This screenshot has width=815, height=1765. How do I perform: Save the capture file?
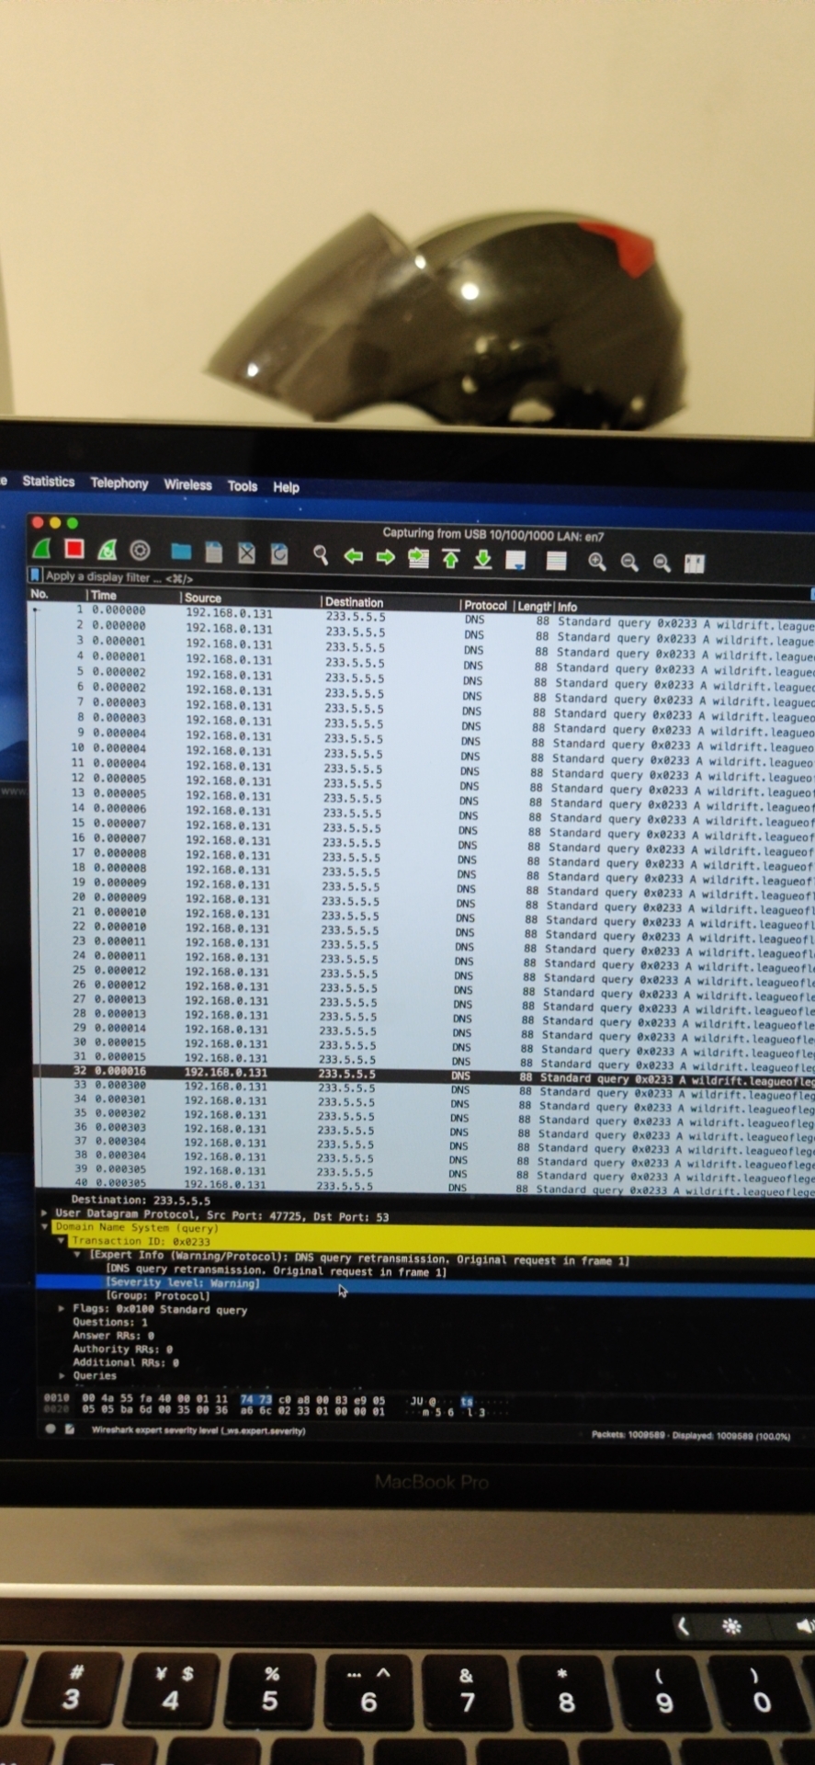(214, 552)
